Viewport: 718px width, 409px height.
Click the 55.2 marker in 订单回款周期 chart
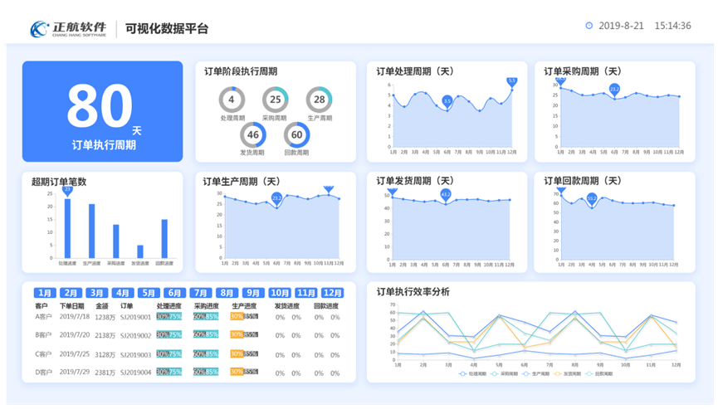[x=592, y=198]
